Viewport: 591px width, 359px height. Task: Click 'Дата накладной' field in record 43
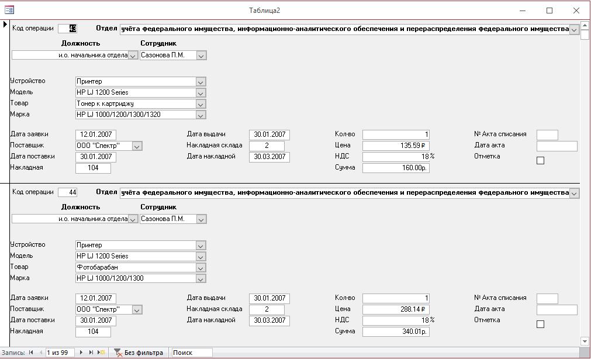coord(269,157)
